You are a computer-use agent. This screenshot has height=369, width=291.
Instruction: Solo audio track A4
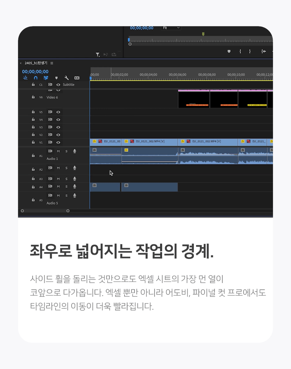coord(66,187)
